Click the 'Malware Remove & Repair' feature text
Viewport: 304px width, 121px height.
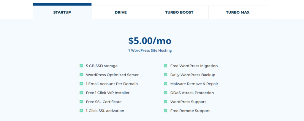(194, 84)
